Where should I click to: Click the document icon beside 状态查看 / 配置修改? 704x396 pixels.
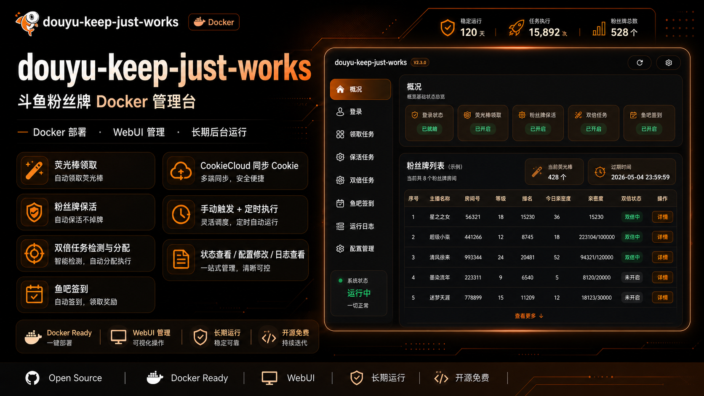[181, 259]
